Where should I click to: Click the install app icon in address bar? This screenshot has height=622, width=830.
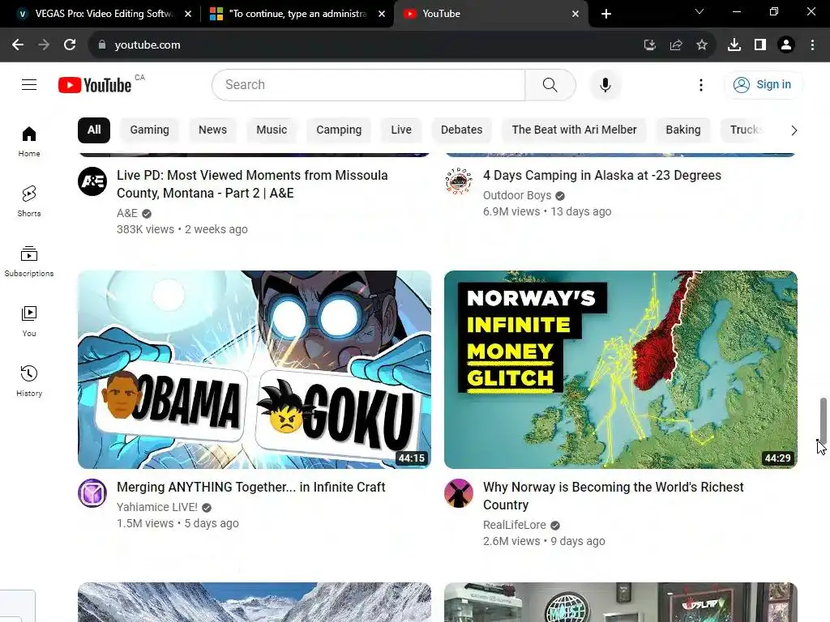click(x=650, y=45)
